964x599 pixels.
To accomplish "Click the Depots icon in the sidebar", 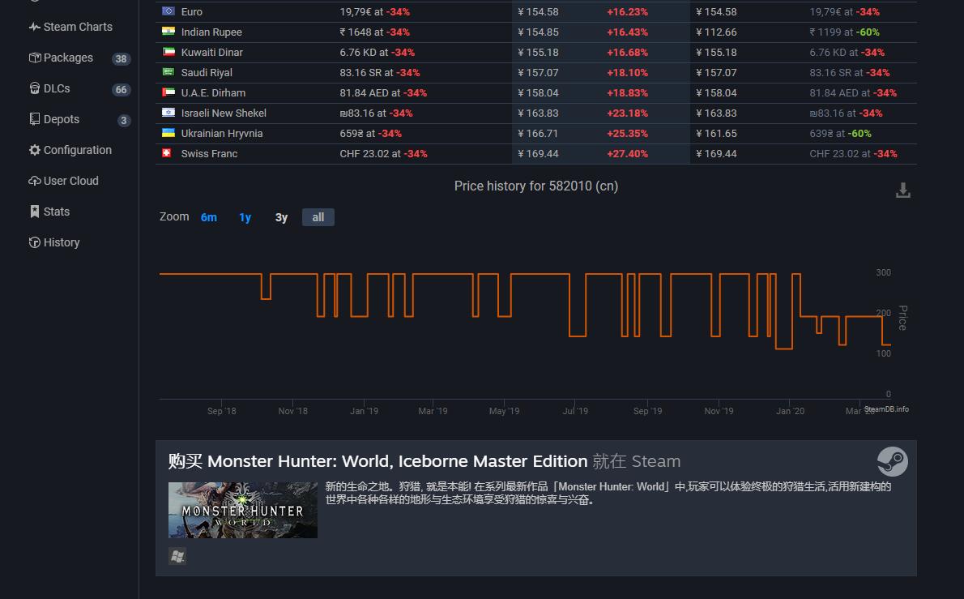I will (34, 118).
